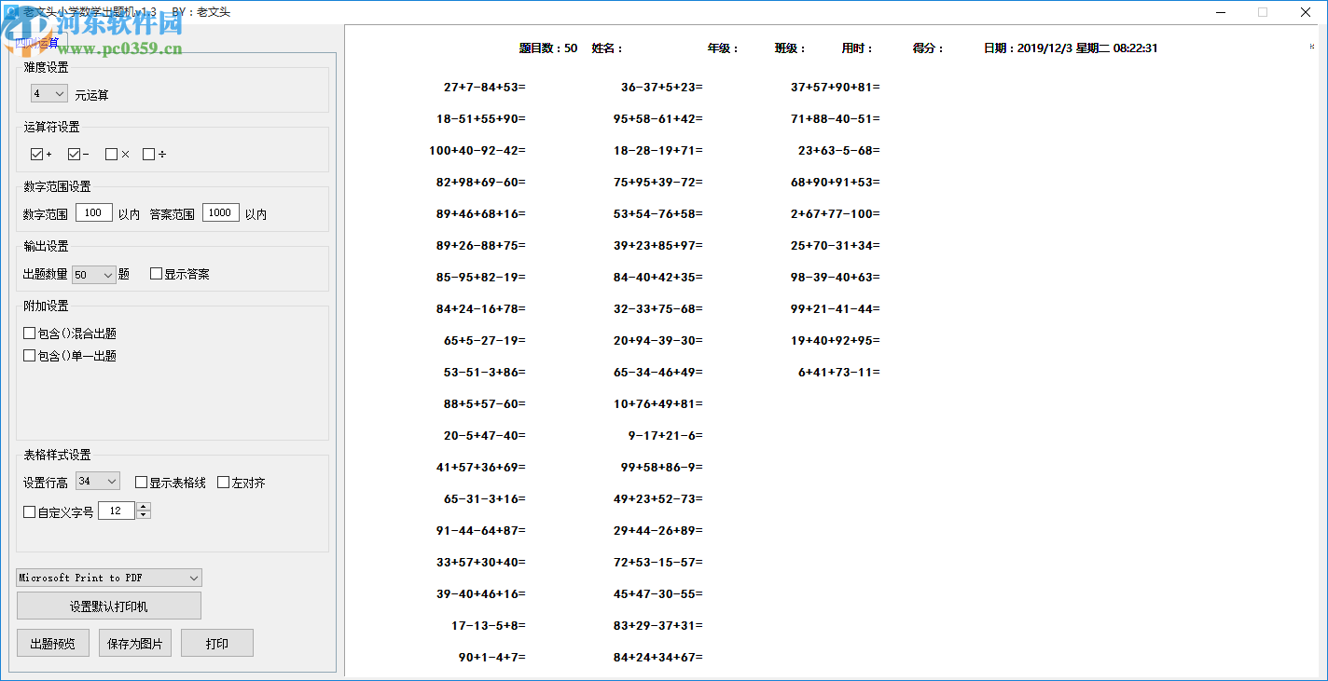Click the problem 82+98+69−60=
1328x681 pixels.
click(x=481, y=183)
